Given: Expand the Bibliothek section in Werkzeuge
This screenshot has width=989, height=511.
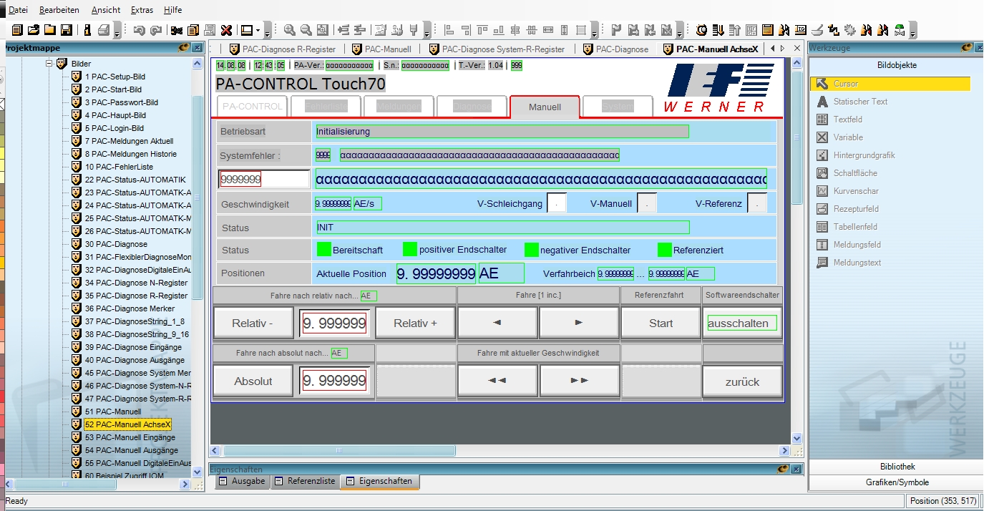Looking at the screenshot, I should click(x=897, y=467).
